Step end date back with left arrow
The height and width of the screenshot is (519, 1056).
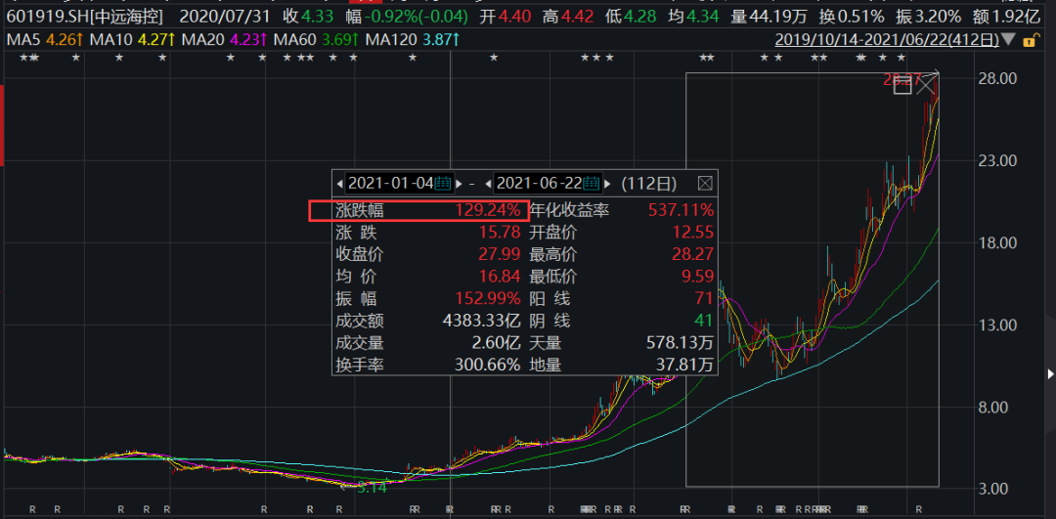coord(488,183)
